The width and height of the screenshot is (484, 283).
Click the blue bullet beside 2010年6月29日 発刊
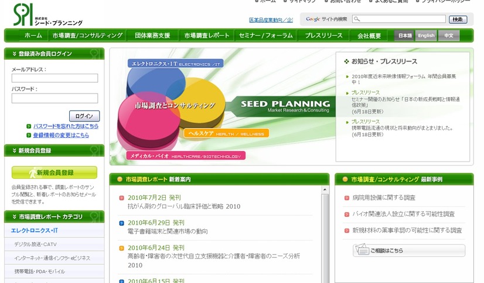click(x=122, y=223)
